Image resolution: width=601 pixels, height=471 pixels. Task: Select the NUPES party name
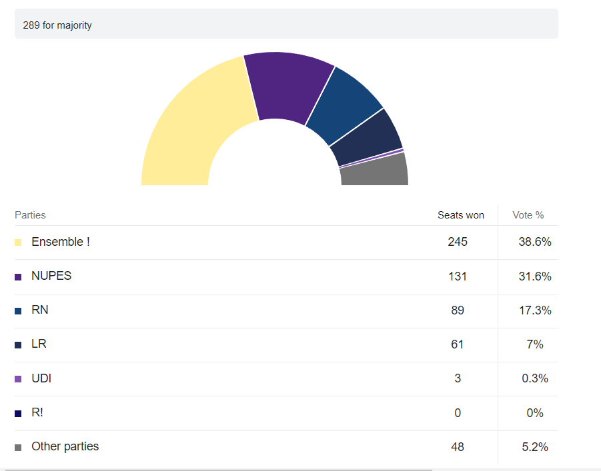pos(51,276)
